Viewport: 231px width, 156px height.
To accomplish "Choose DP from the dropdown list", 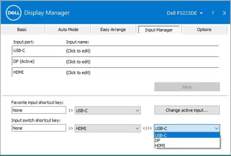I will 187,140.
